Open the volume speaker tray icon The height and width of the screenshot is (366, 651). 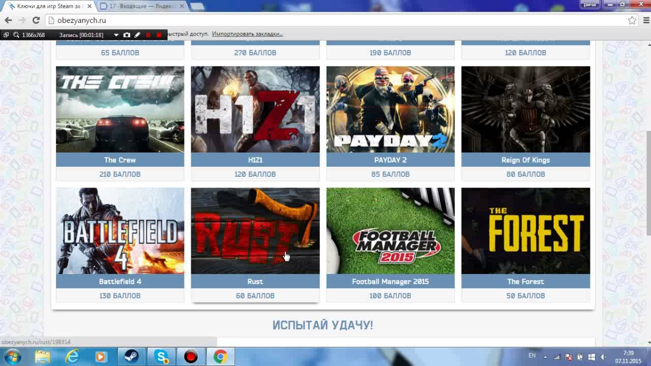603,357
